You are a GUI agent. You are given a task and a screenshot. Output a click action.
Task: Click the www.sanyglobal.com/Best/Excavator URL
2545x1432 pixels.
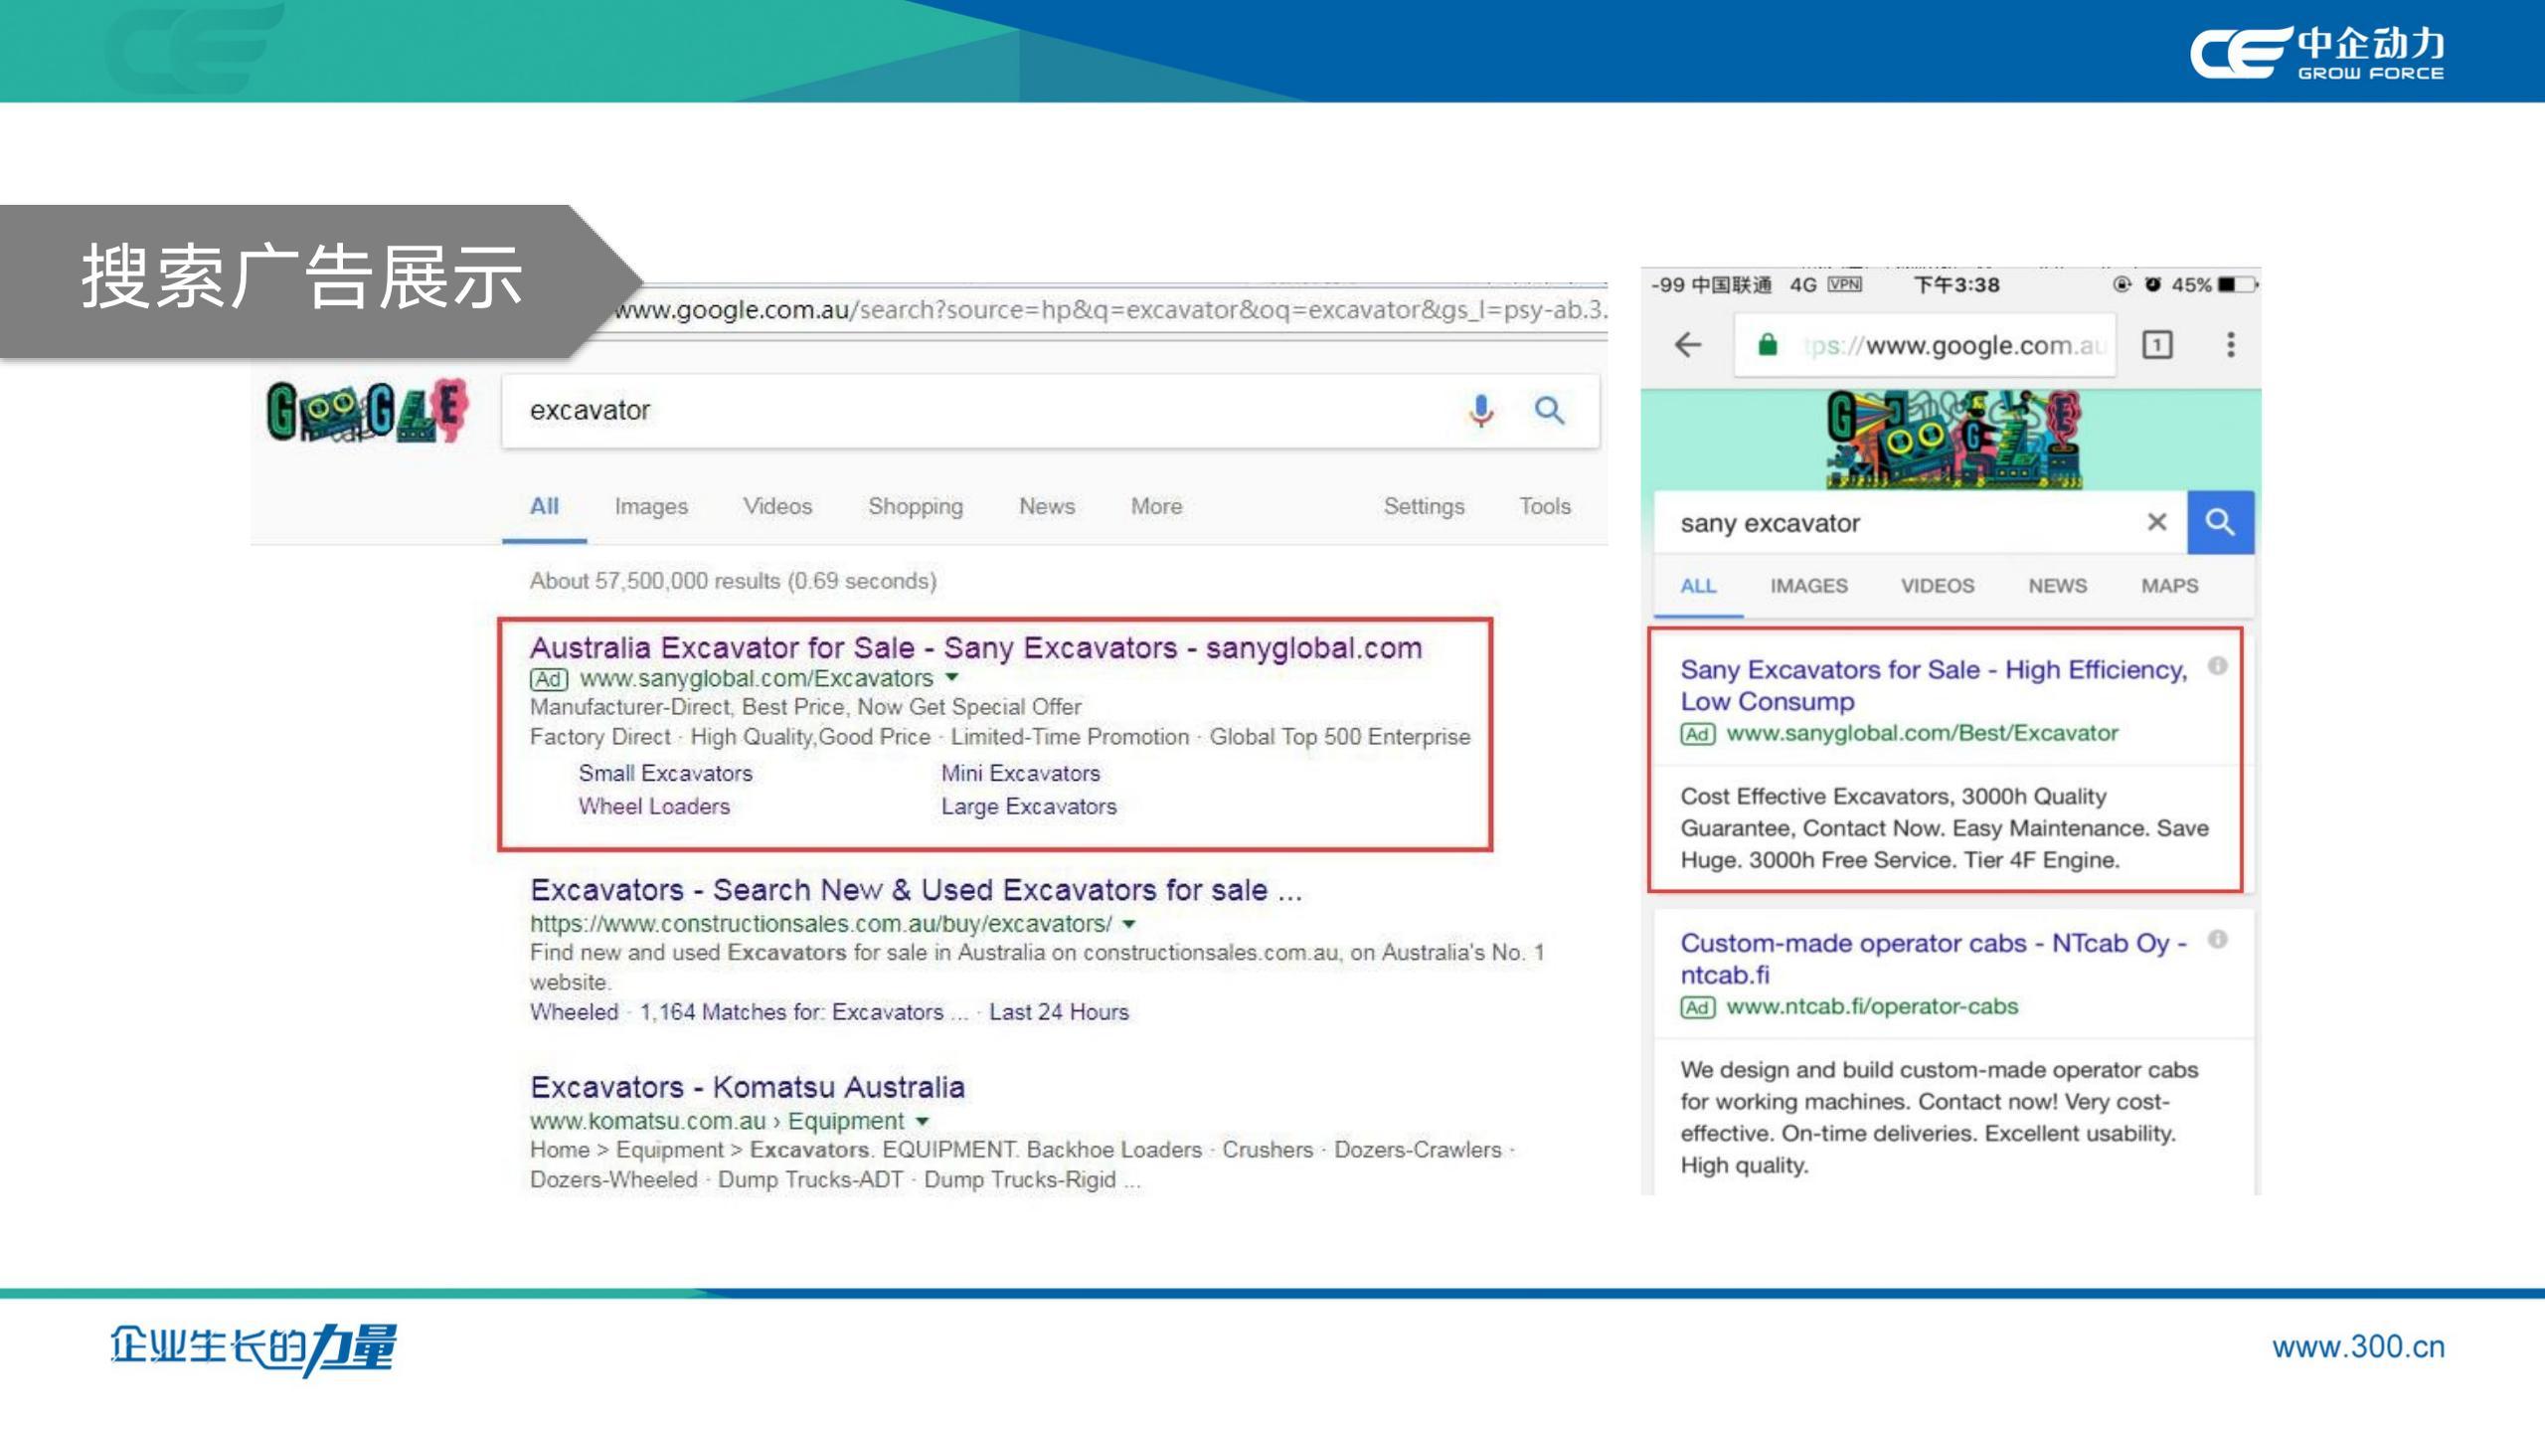[1922, 733]
